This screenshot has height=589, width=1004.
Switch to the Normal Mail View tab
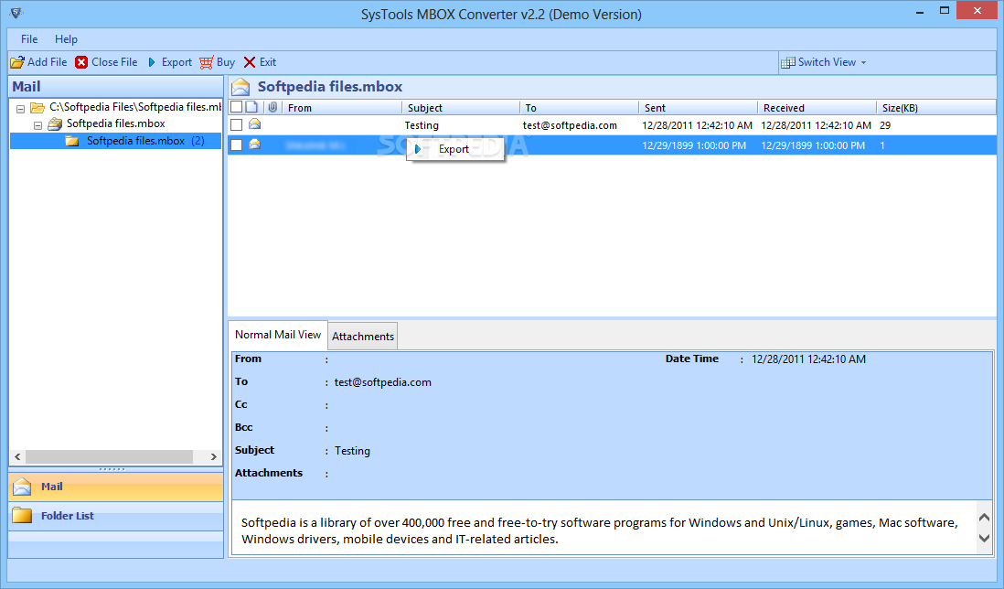pos(278,335)
